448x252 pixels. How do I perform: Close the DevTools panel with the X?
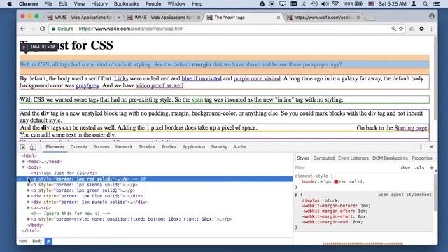[431, 147]
